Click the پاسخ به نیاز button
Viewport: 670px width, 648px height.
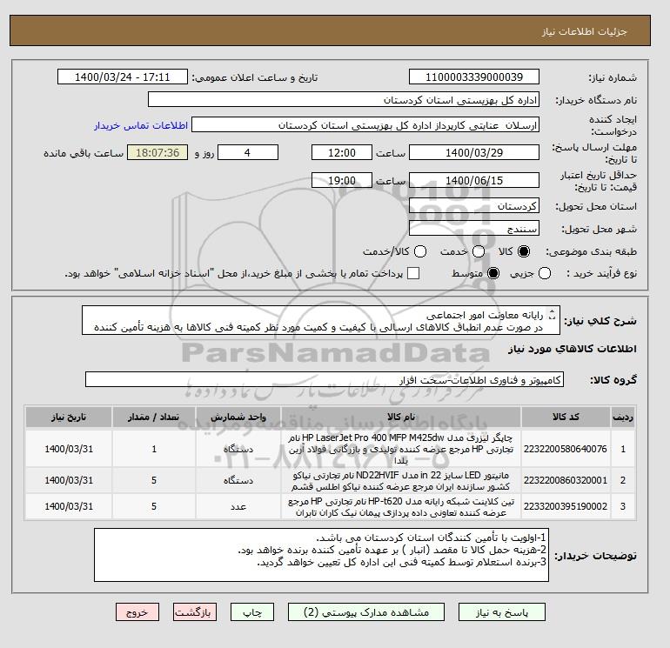(x=502, y=612)
